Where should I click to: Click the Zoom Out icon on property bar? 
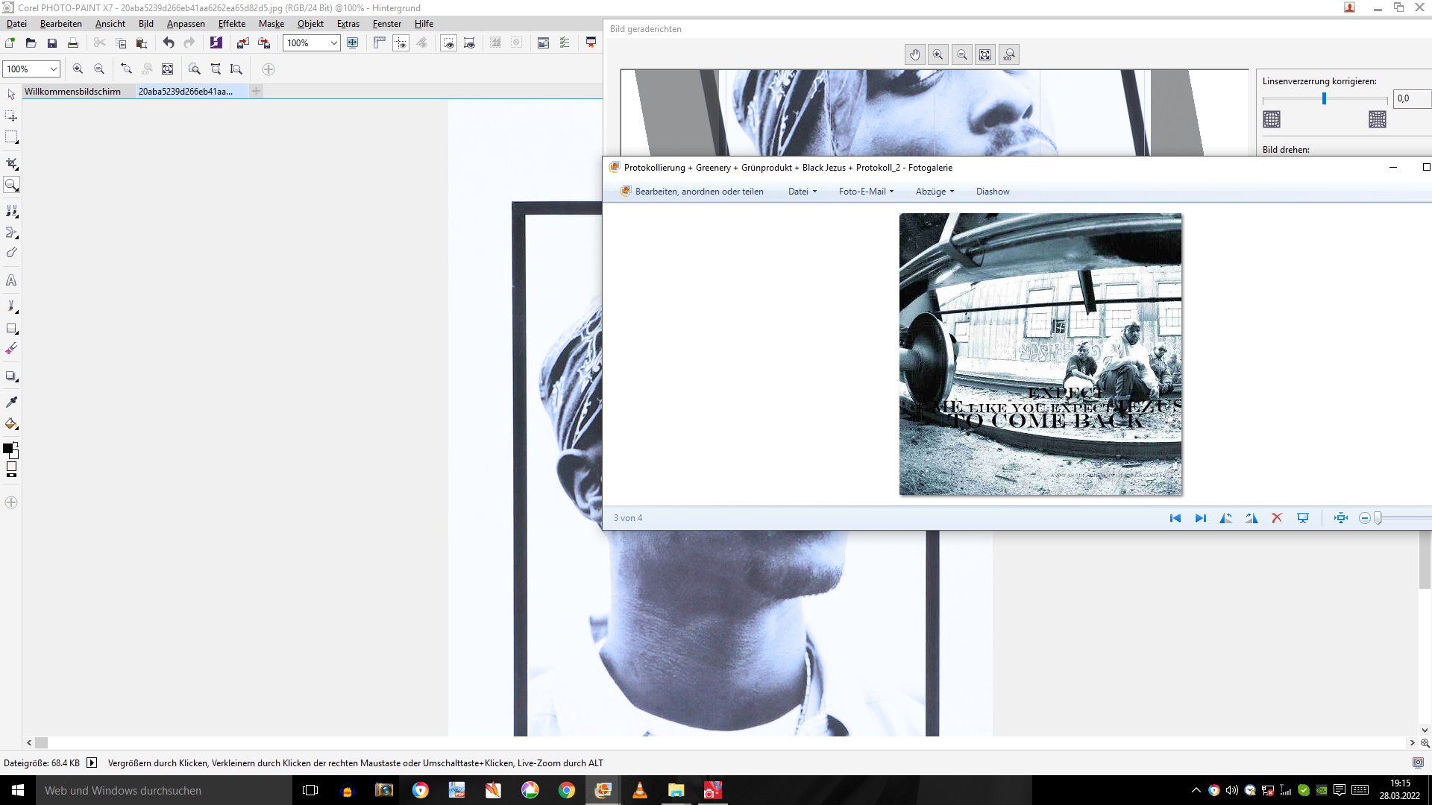point(99,69)
